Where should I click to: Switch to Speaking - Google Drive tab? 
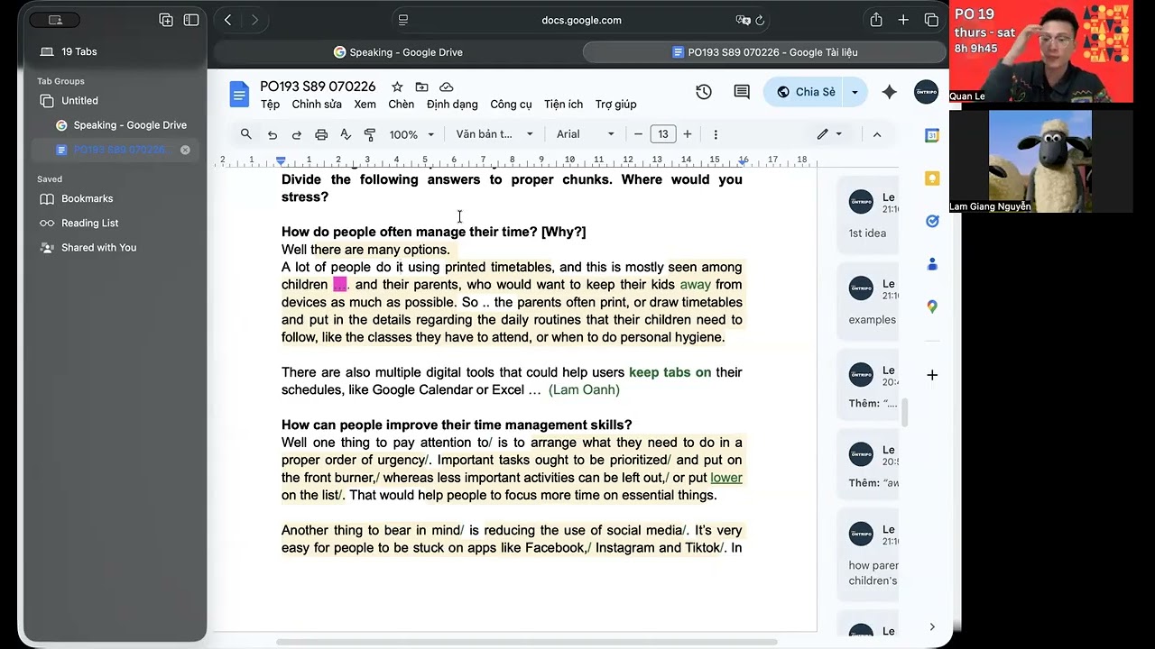pos(398,52)
